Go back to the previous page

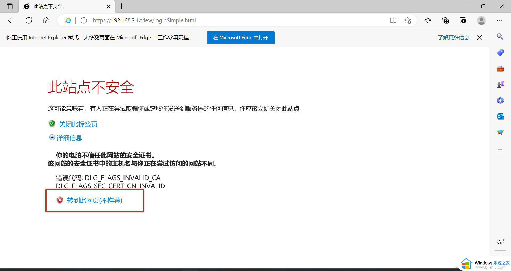[x=11, y=20]
